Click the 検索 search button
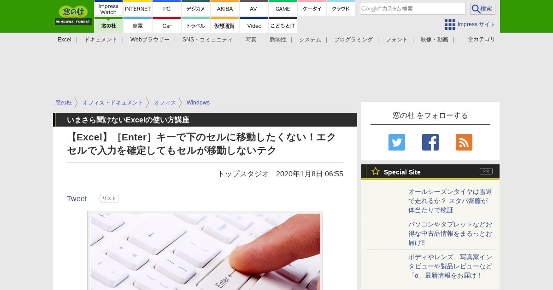Image resolution: width=553 pixels, height=290 pixels. pyautogui.click(x=482, y=9)
